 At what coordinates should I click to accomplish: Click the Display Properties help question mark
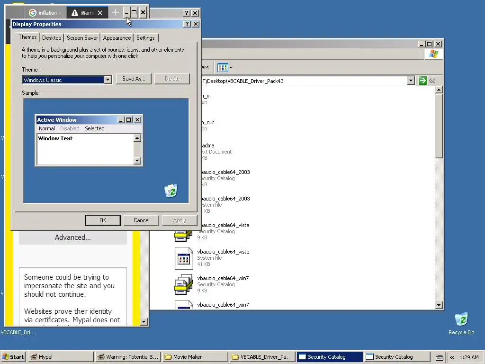pos(187,24)
